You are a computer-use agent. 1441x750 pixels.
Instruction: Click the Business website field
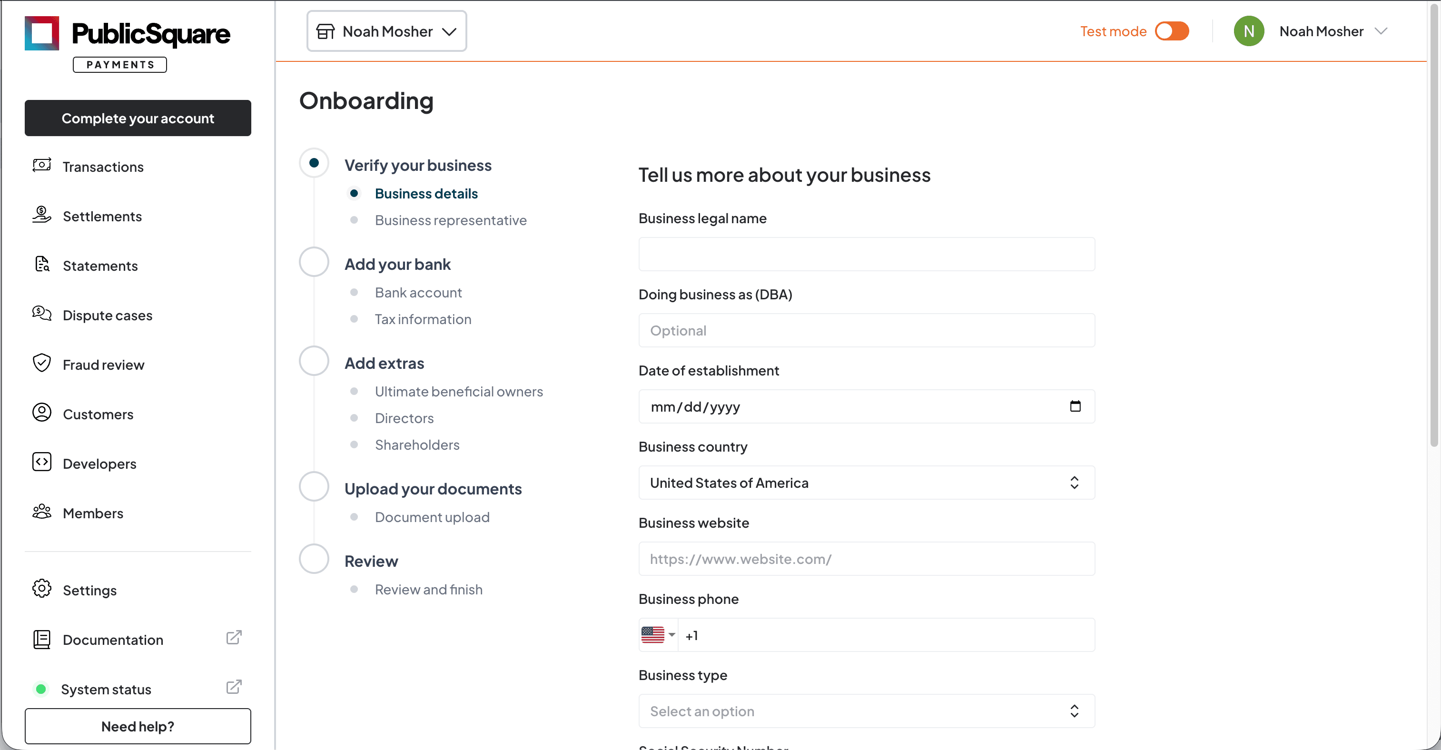(867, 559)
